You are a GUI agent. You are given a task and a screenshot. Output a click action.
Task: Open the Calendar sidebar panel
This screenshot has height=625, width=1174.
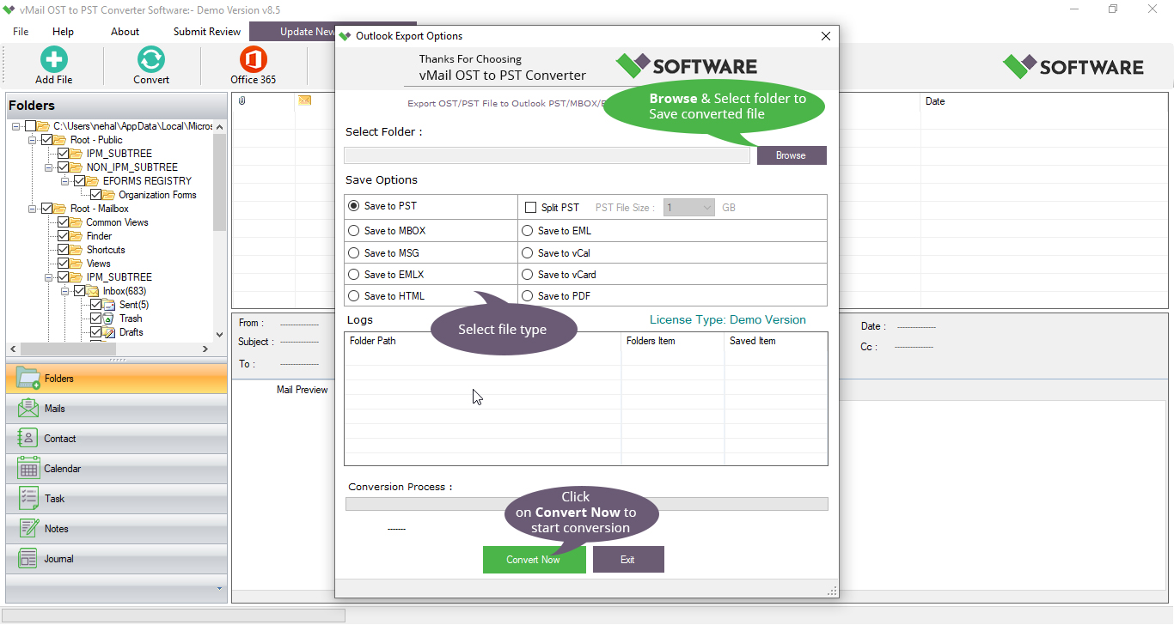coord(116,469)
